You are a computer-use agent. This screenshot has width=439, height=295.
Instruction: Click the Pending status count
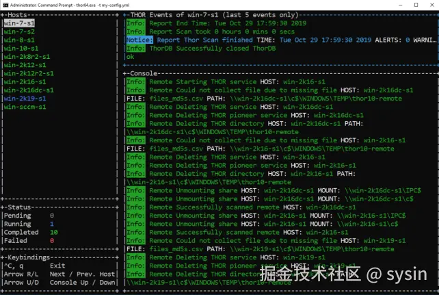[x=52, y=216]
